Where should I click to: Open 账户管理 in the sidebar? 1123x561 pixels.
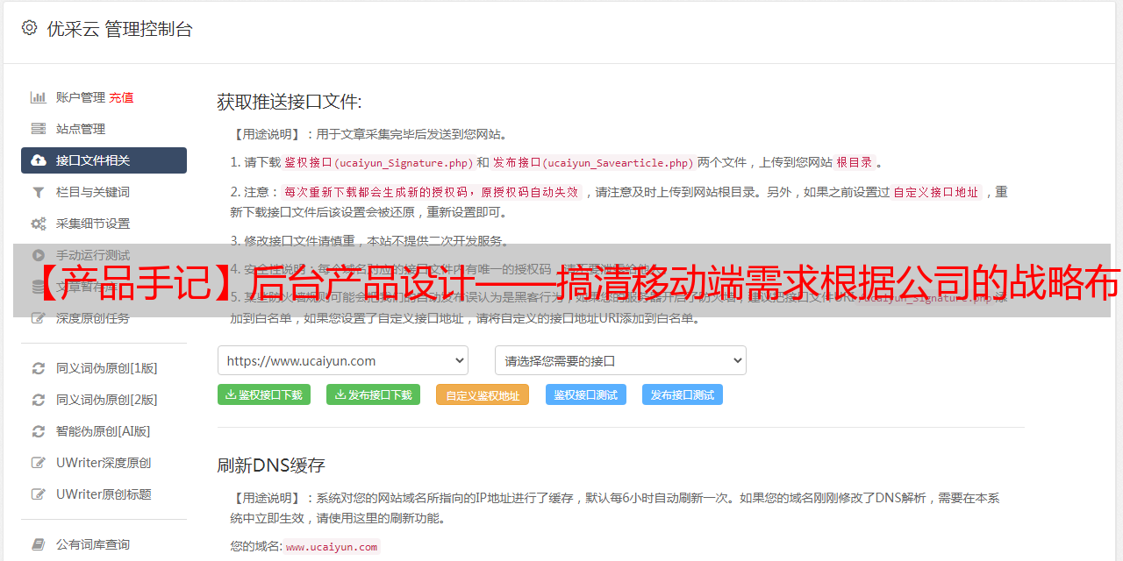pos(81,97)
